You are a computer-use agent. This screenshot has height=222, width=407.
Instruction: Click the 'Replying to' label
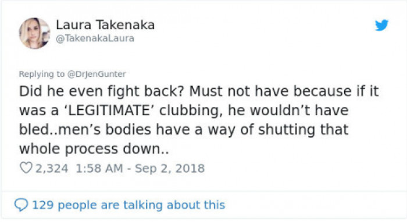click(41, 74)
